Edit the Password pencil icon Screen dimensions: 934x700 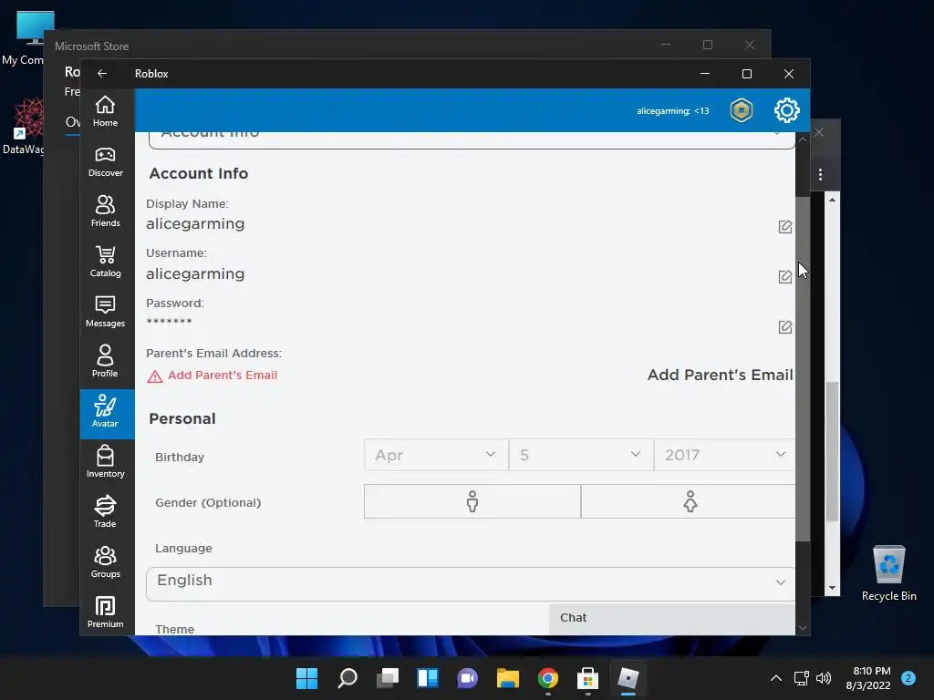[785, 327]
